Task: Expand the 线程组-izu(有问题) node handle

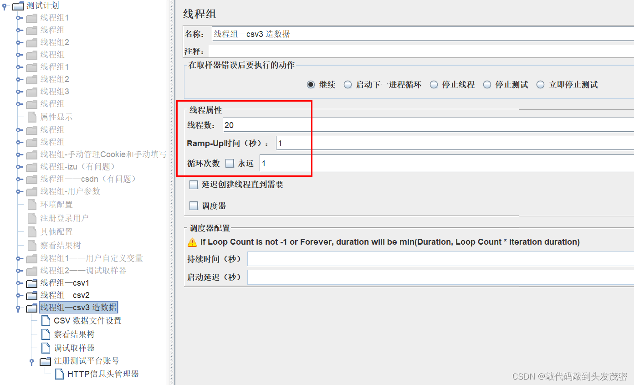Action: pyautogui.click(x=19, y=167)
